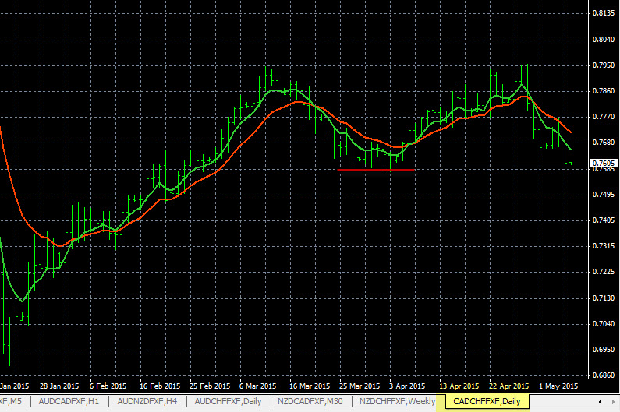Click the 3 Apr 2015 date label
Image resolution: width=620 pixels, height=412 pixels.
[407, 386]
